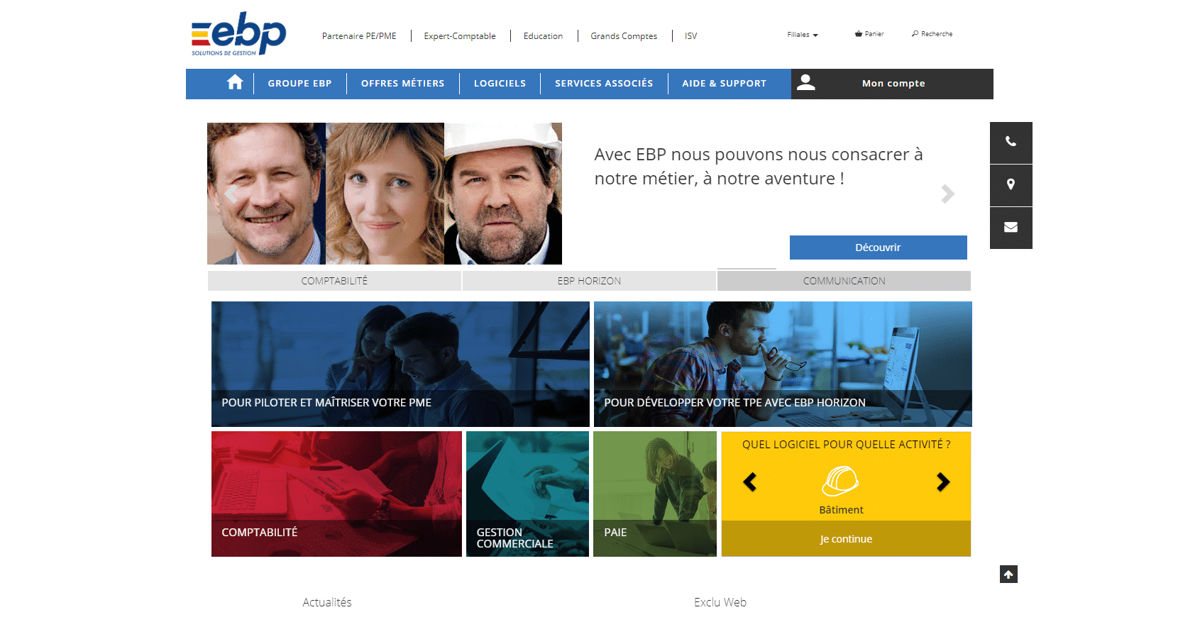Viewport: 1178px width, 622px height.
Task: Click the Découvrir button
Action: click(878, 248)
